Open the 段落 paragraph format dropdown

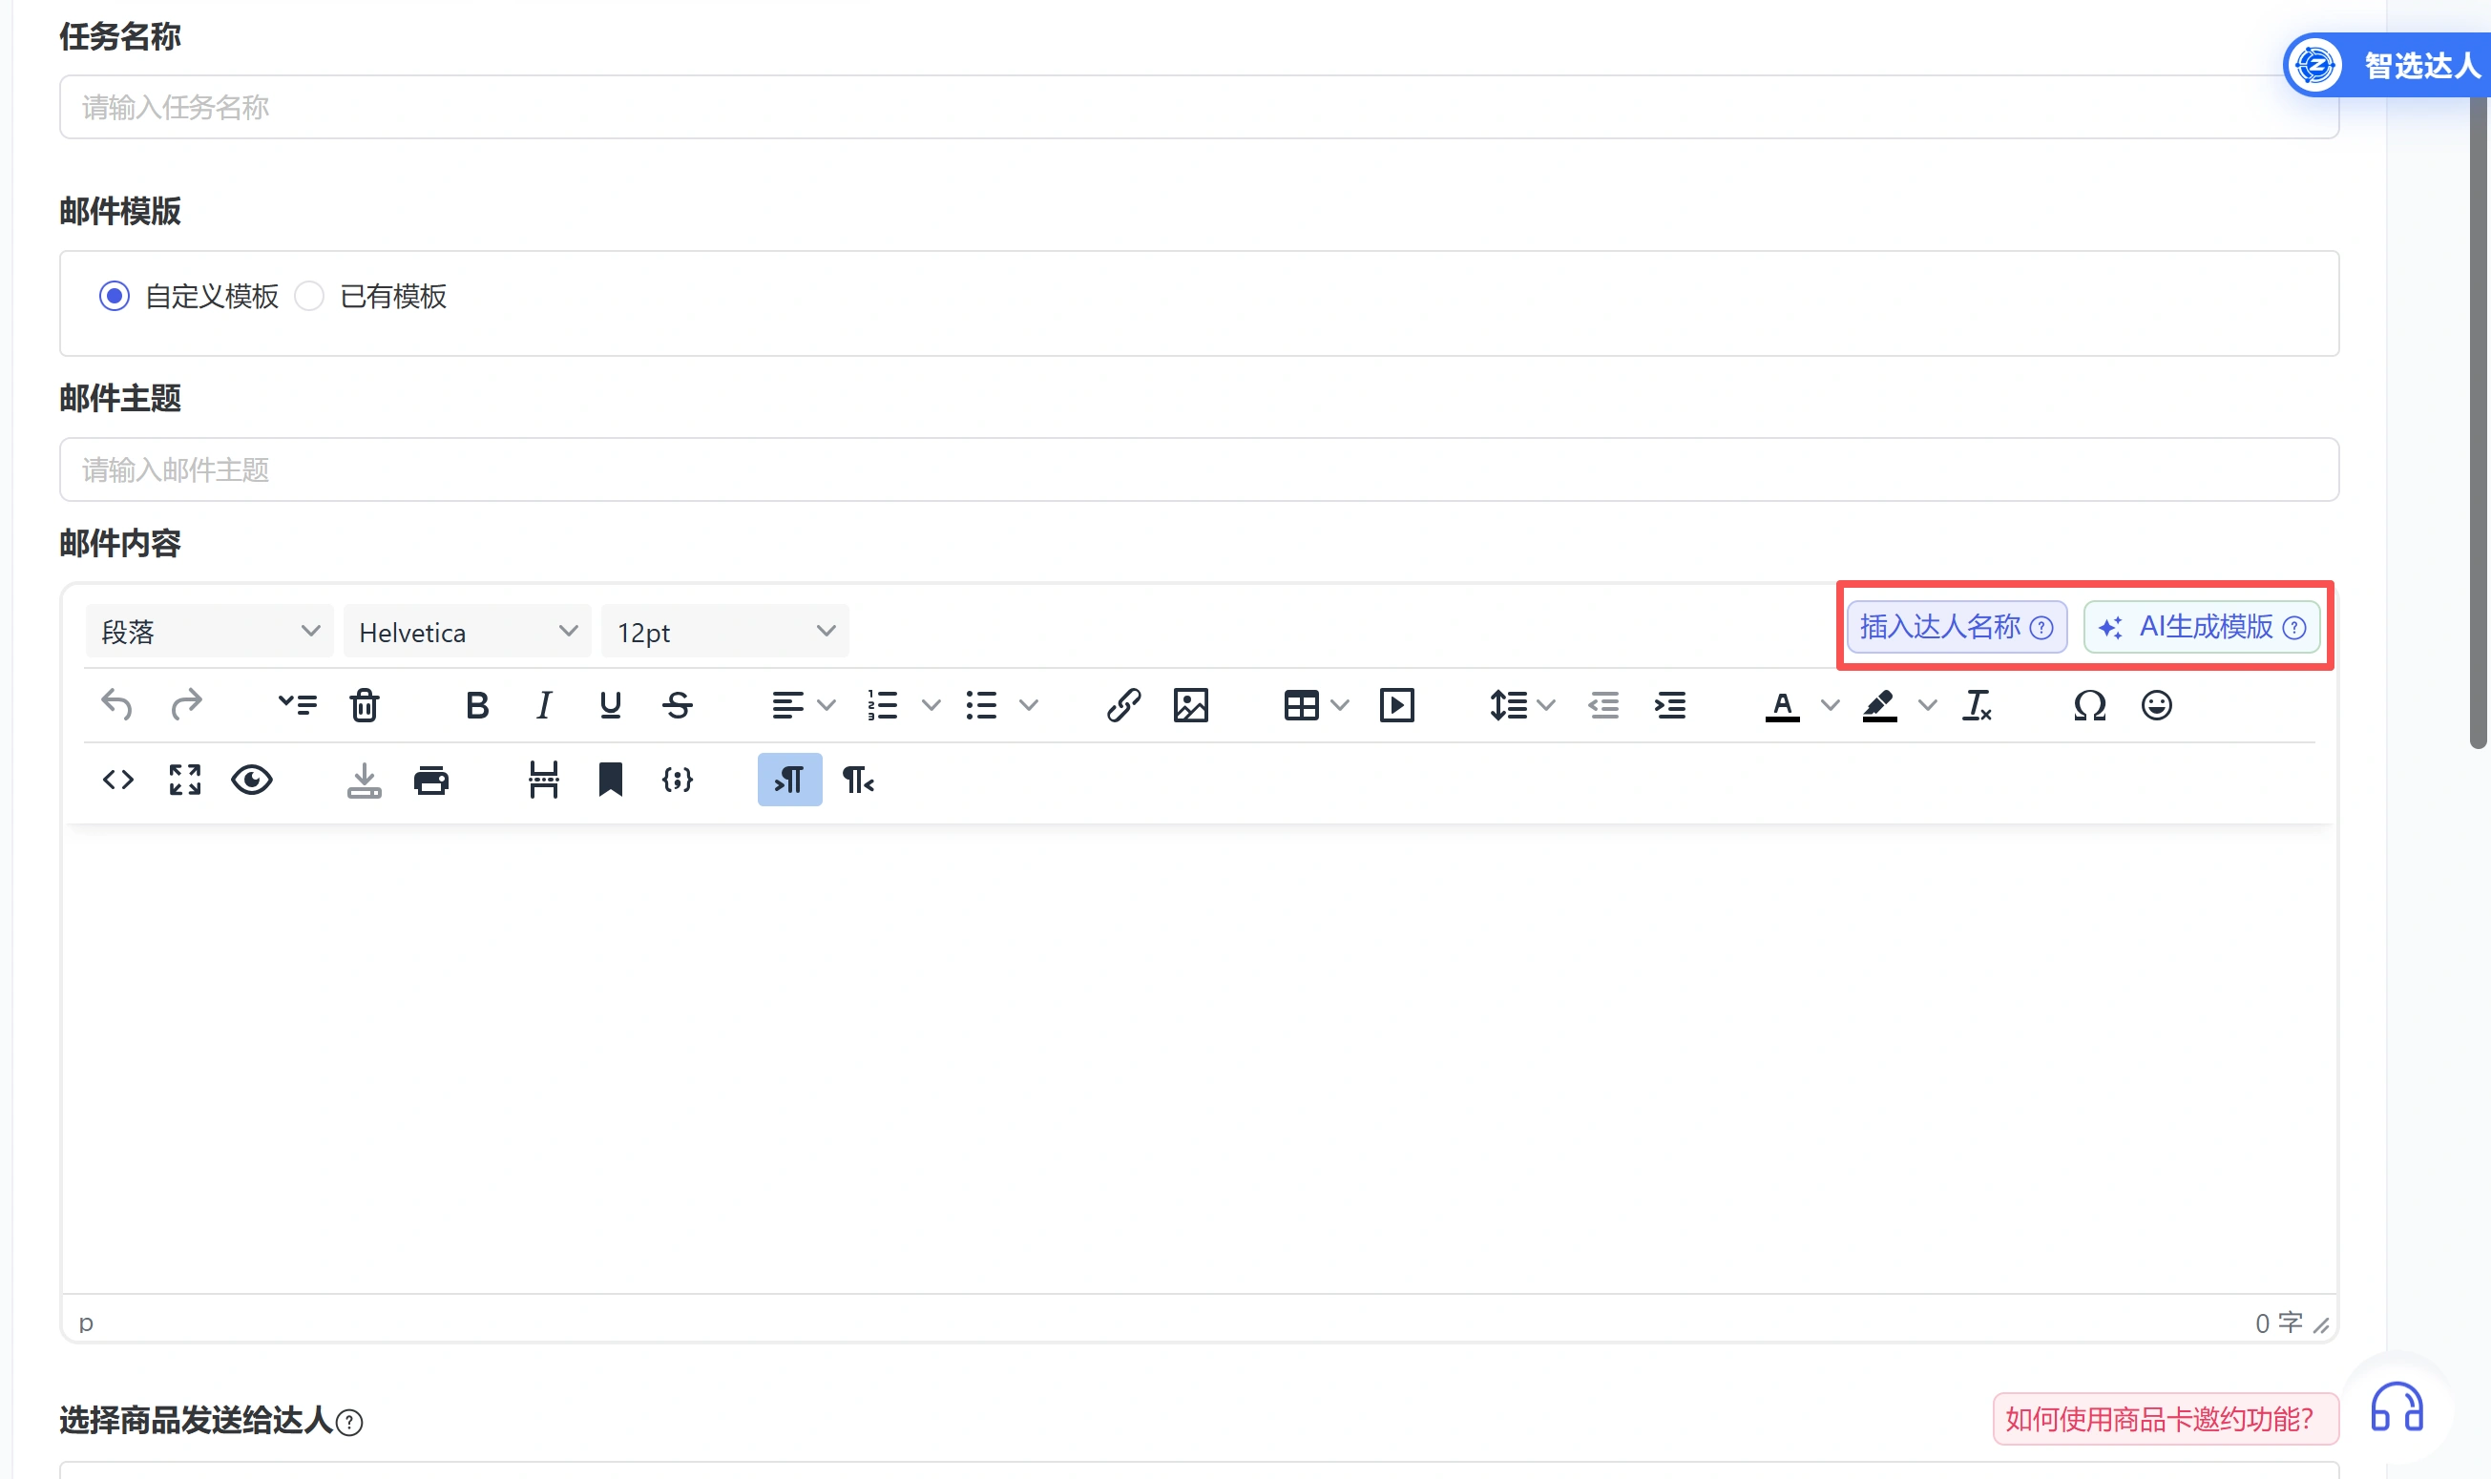click(208, 632)
